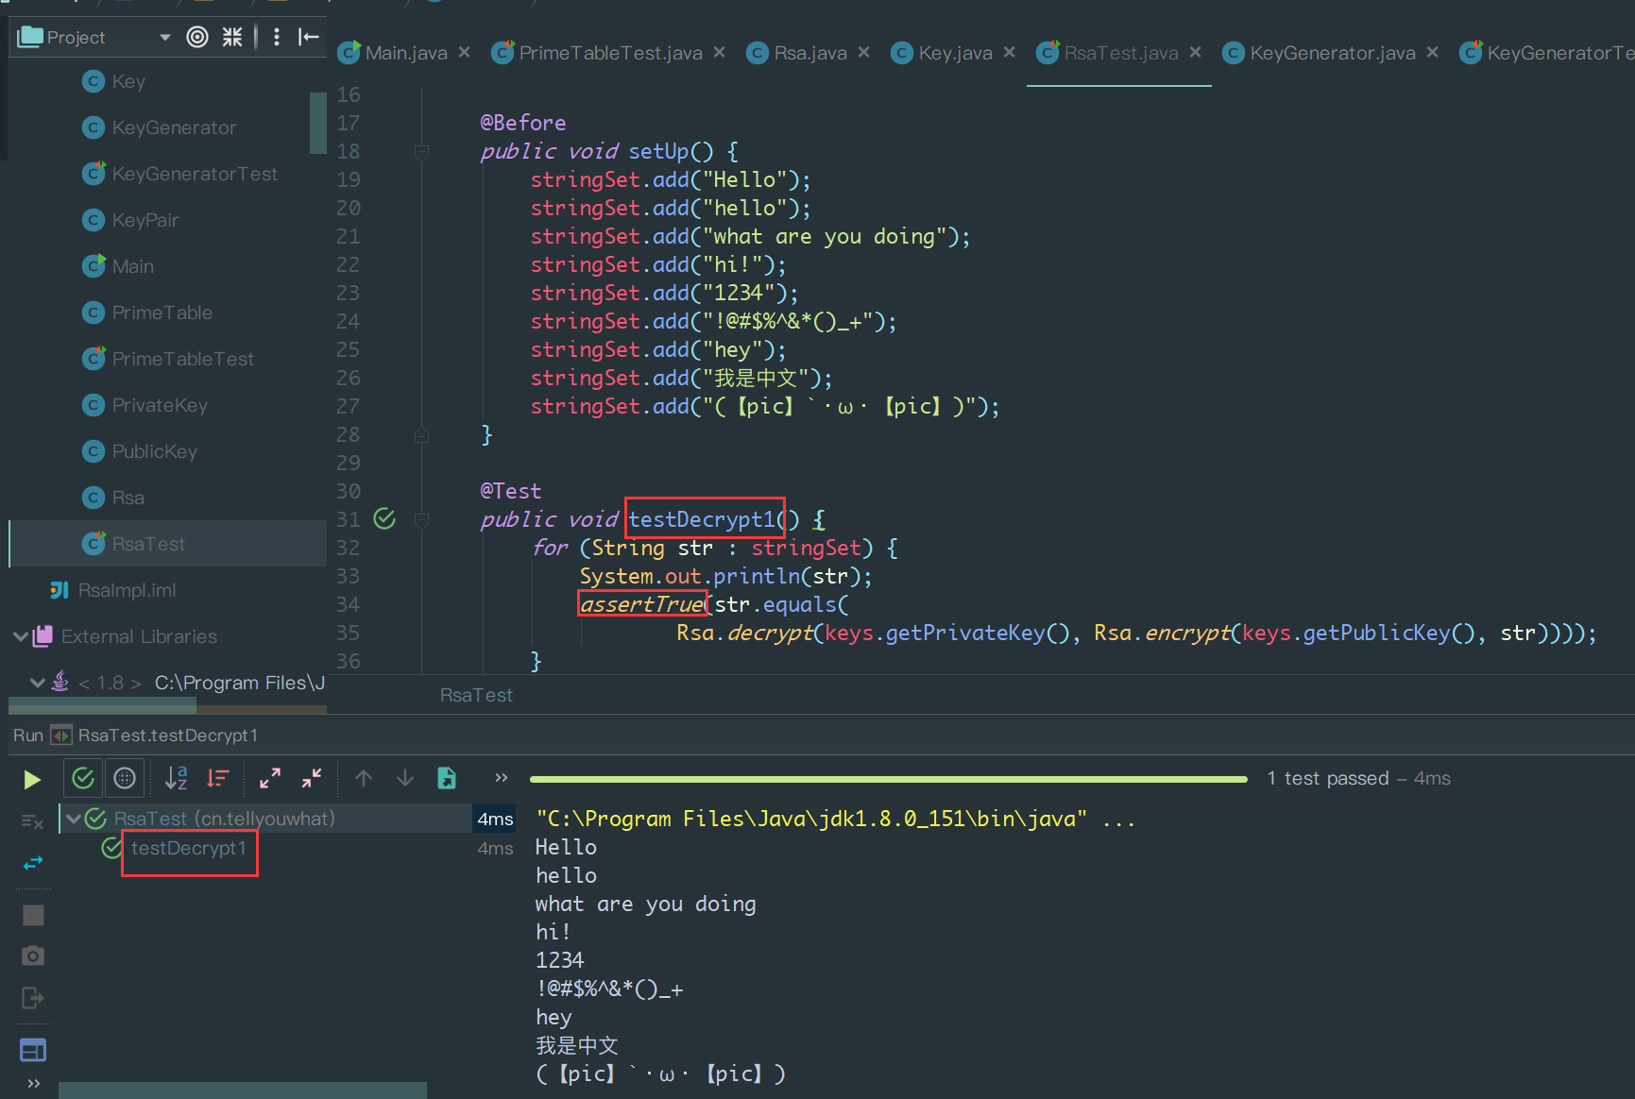The image size is (1635, 1099).
Task: Toggle auto-test rerun icon
Action: [33, 863]
